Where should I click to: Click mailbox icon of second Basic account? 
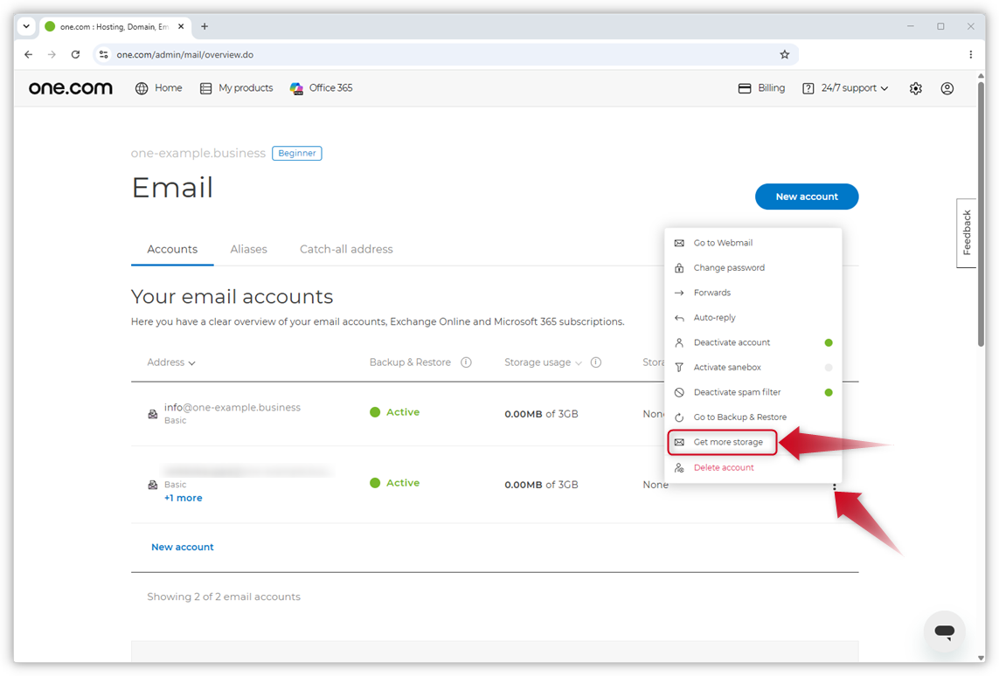click(153, 485)
